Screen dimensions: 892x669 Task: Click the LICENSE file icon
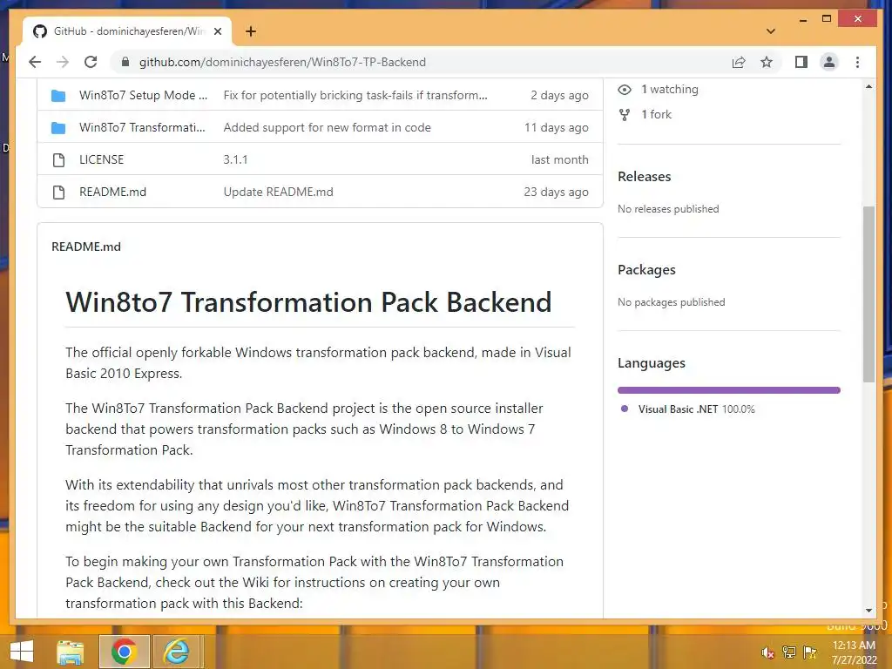[58, 160]
